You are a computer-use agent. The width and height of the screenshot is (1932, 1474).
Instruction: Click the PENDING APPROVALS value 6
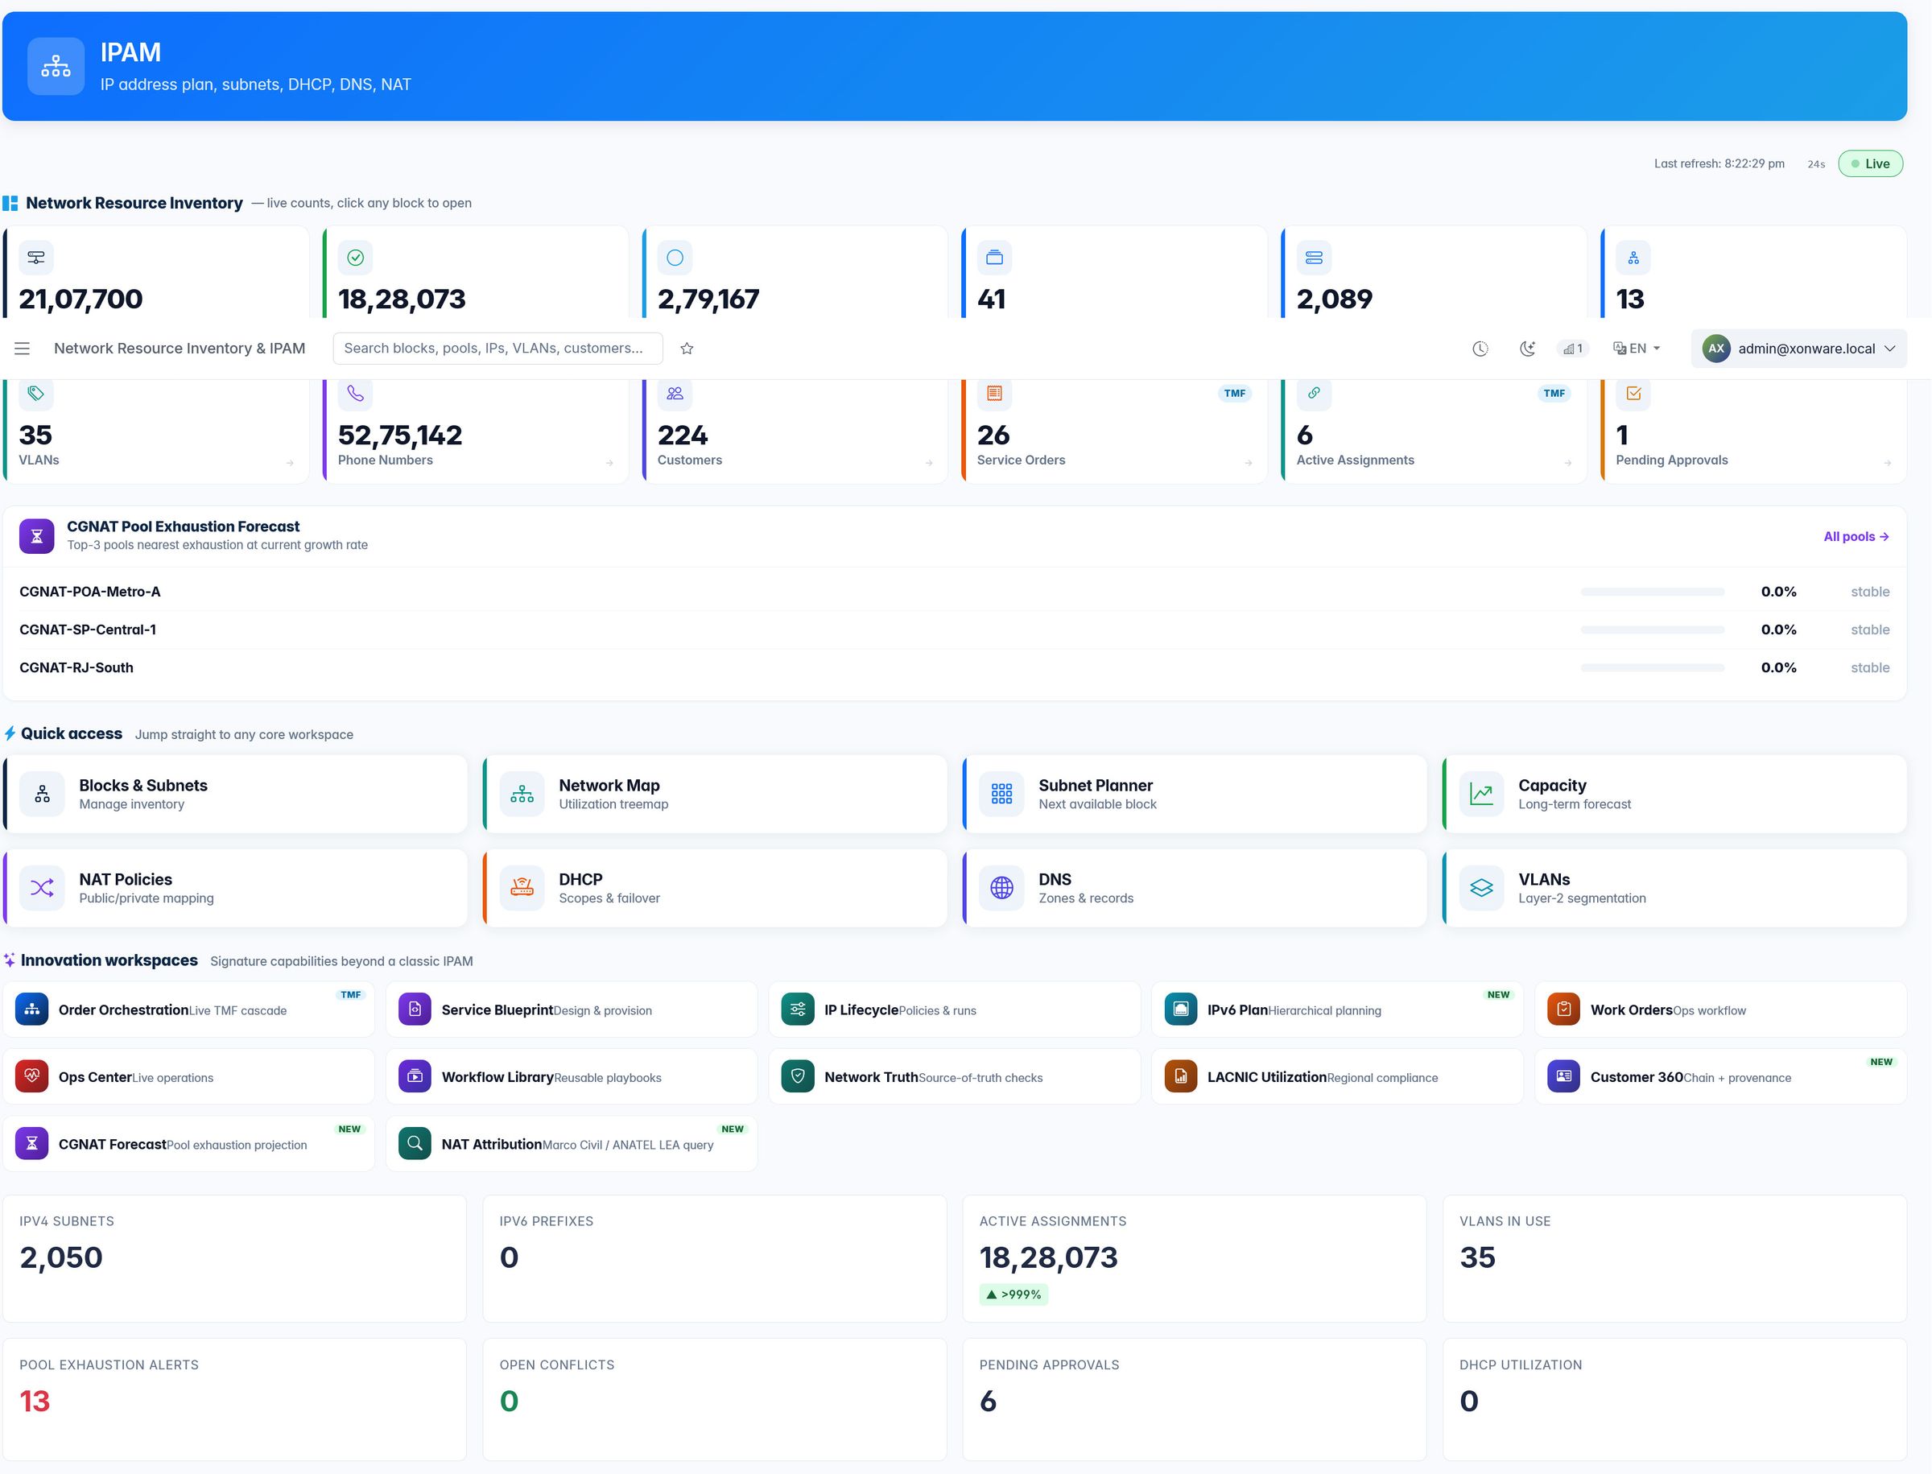[988, 1402]
